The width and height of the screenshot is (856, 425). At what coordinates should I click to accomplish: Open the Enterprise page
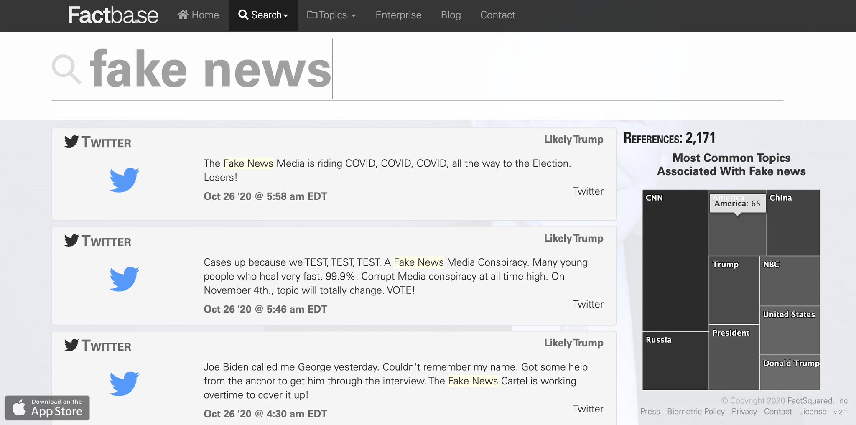(398, 15)
